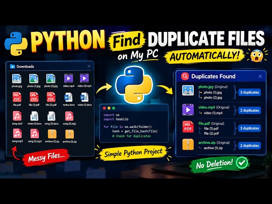This screenshot has height=204, width=272.
Task: Select the song (1).mp3 music icon
Action: (34, 133)
